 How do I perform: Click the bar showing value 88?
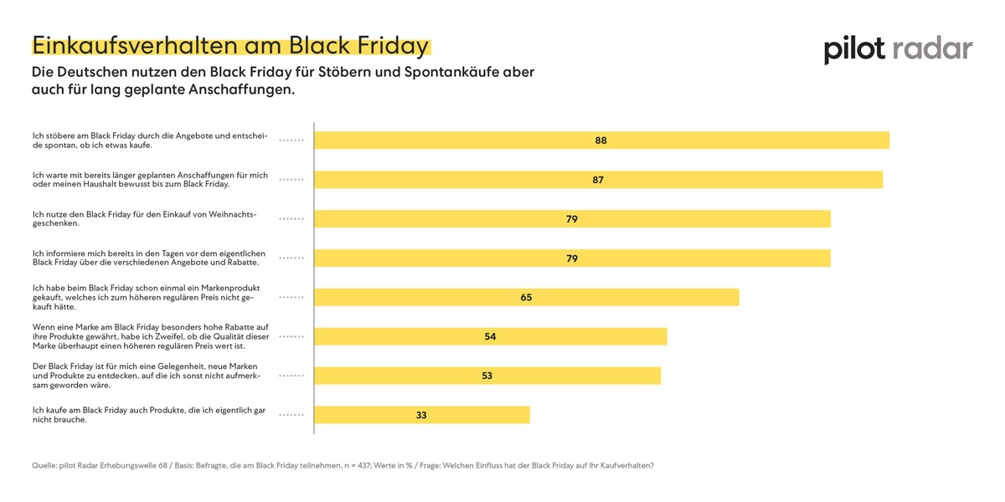(x=601, y=141)
